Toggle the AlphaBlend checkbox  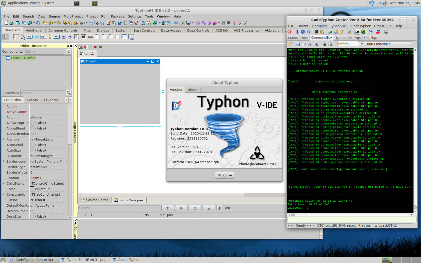[x=32, y=128]
